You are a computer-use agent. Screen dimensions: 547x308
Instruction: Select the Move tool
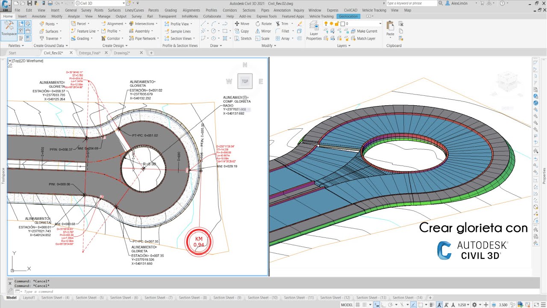tap(242, 24)
